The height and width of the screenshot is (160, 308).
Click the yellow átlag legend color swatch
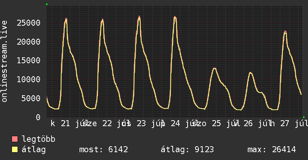click(x=15, y=149)
